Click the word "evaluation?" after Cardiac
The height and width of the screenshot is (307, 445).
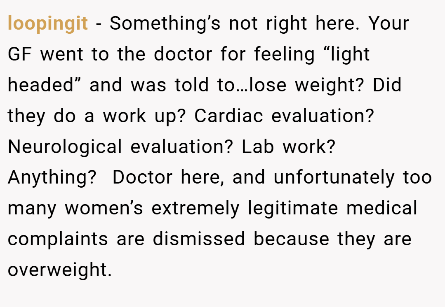[323, 116]
